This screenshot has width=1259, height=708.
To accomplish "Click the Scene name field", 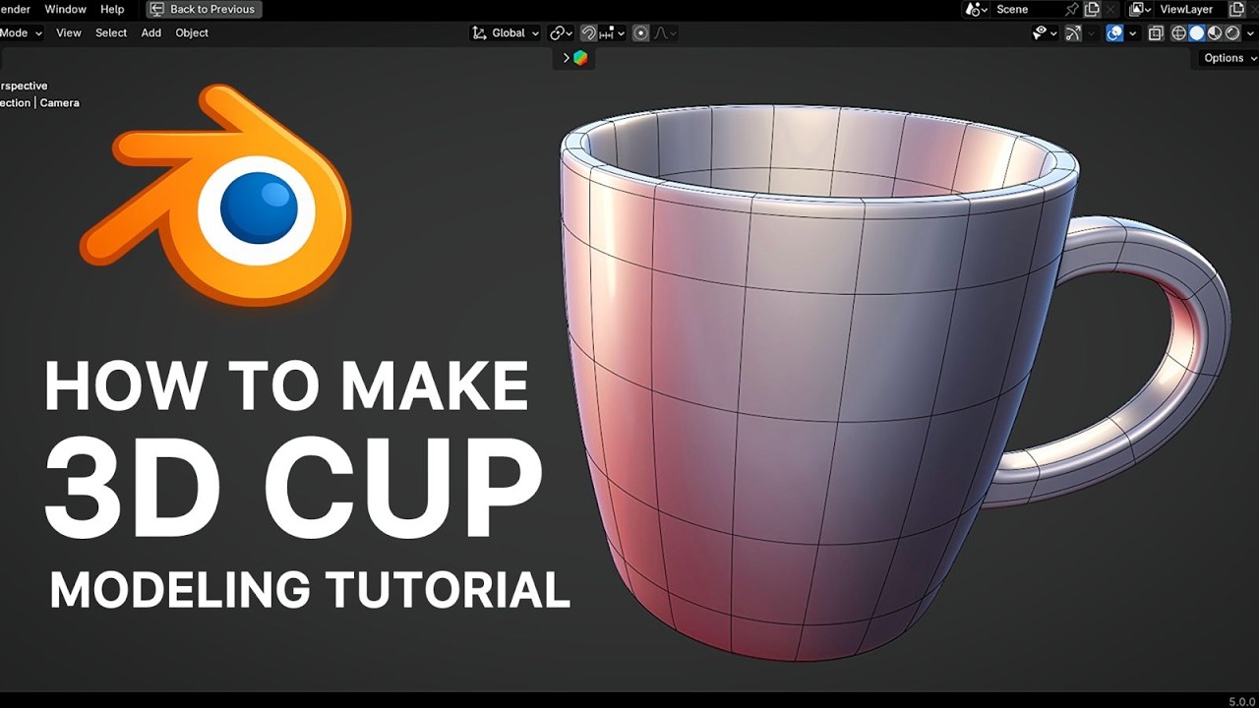I will 1026,9.
